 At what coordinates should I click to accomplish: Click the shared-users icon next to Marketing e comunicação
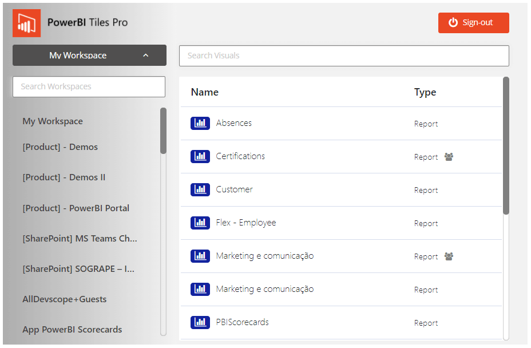(448, 256)
